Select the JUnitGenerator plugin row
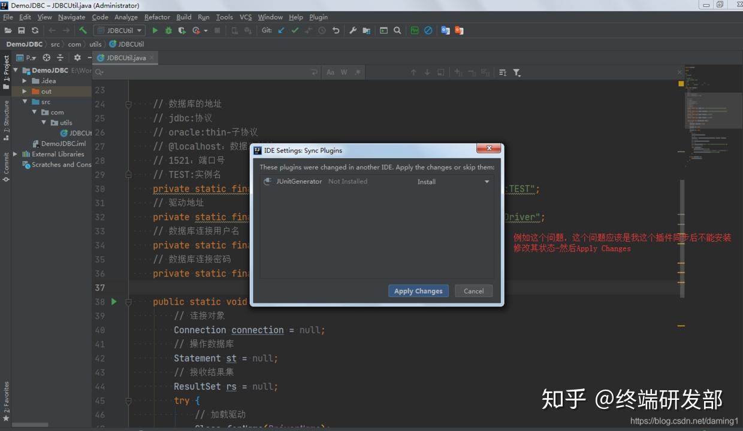Screen dimensions: 743x431 (377, 181)
